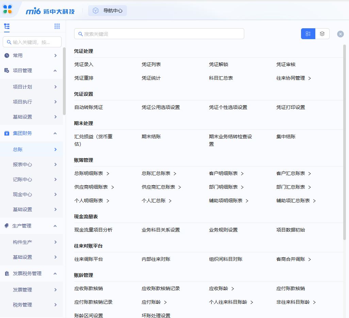Viewport: 349px width, 318px height.
Task: Switch sidebar to tree view icon
Action: [x=7, y=27]
